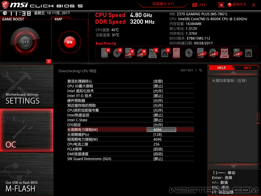Click the help panel top scroll handle

(x=233, y=72)
